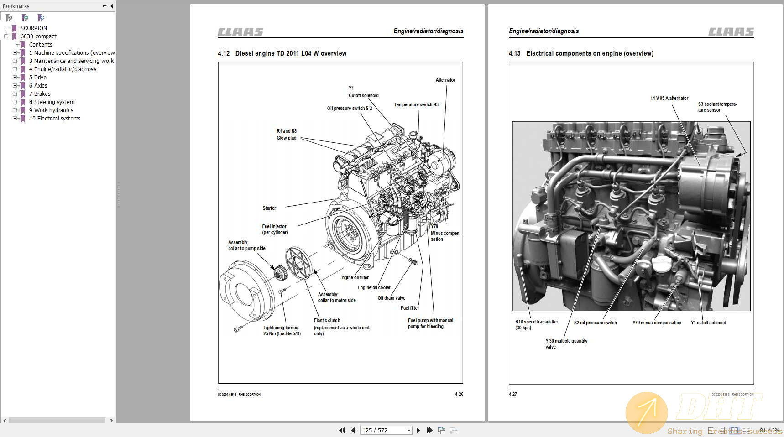Click the bookmarks scrollbar right arrow
The image size is (784, 437).
point(111,421)
